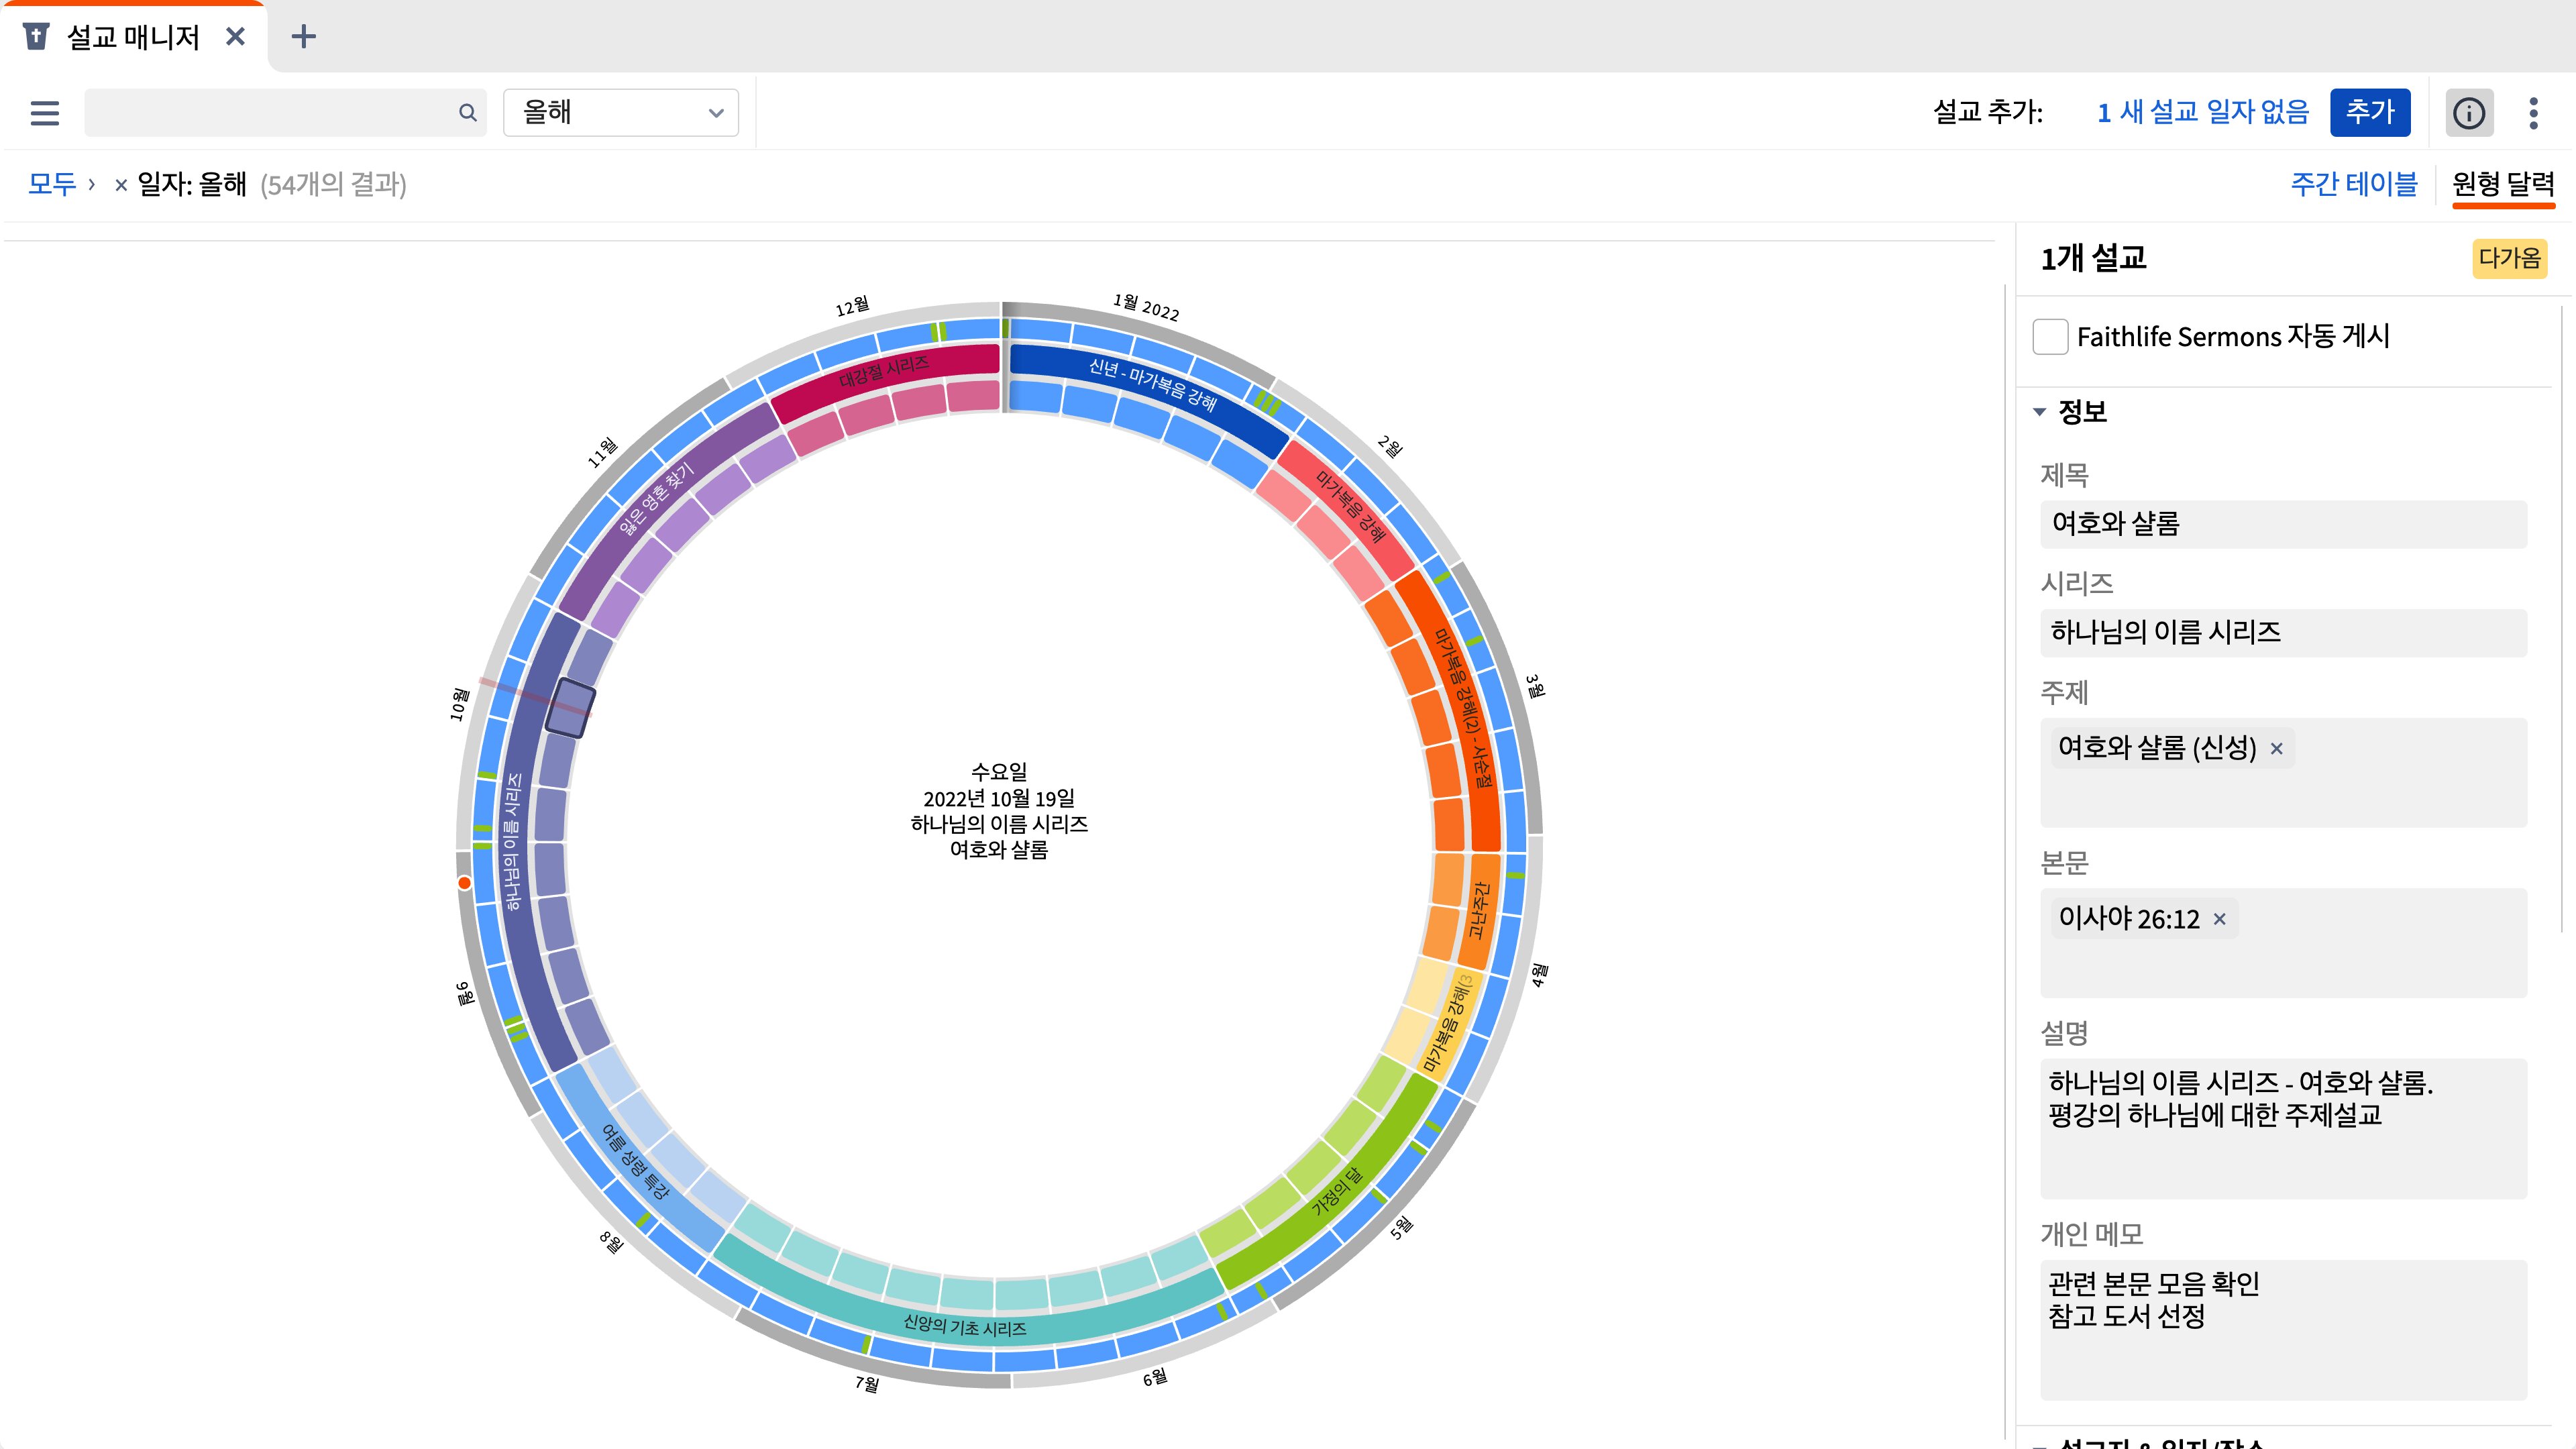
Task: Select the 원형 달력 view tab
Action: 2502,184
